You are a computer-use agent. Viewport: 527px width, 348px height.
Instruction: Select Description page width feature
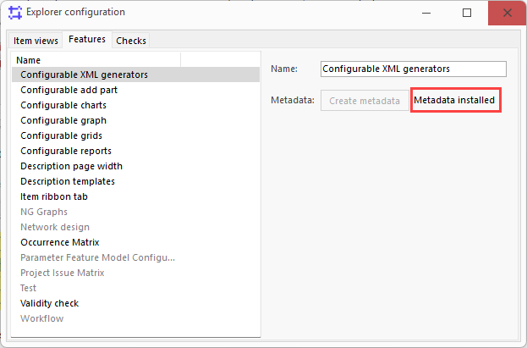coord(136,166)
